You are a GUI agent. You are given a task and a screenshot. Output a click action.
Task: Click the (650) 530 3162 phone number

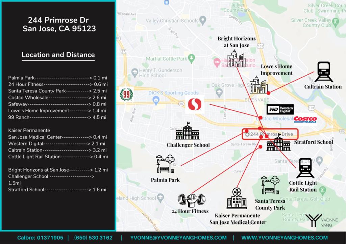[93, 238]
